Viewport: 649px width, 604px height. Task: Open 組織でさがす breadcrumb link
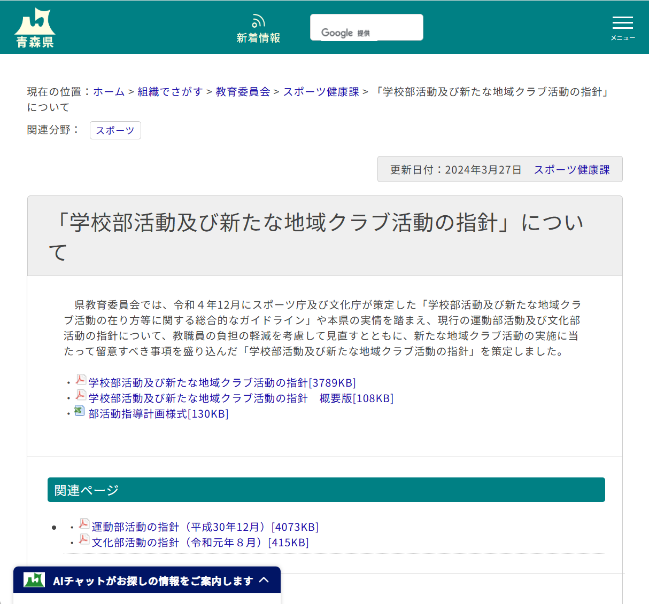tap(170, 91)
